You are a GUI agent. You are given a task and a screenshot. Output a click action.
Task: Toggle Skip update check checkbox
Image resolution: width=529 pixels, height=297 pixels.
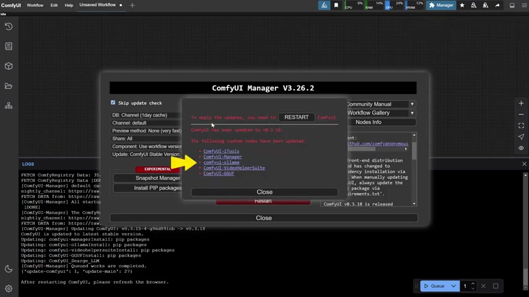(113, 103)
